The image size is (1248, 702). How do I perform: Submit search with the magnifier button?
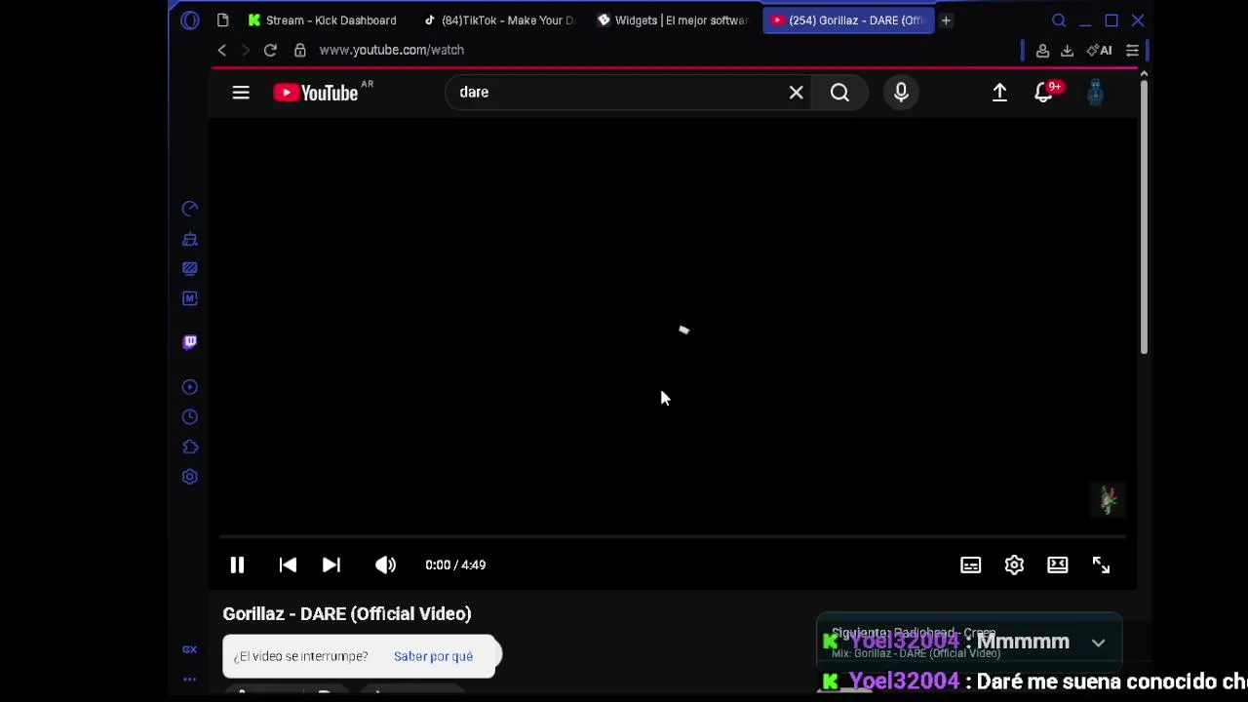(x=839, y=93)
